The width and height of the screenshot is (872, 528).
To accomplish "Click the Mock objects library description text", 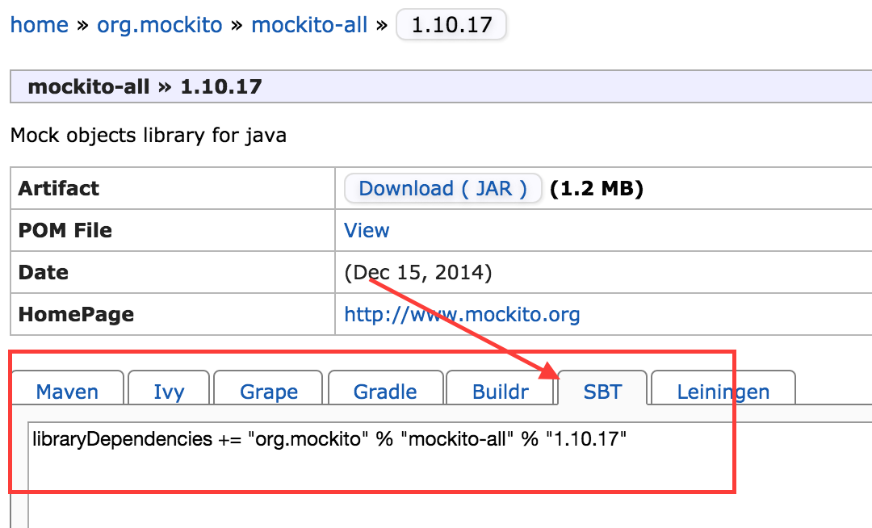I will point(149,135).
